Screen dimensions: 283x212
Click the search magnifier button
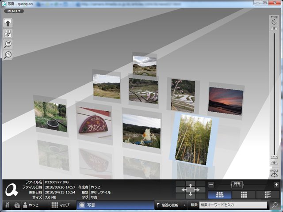point(275,205)
